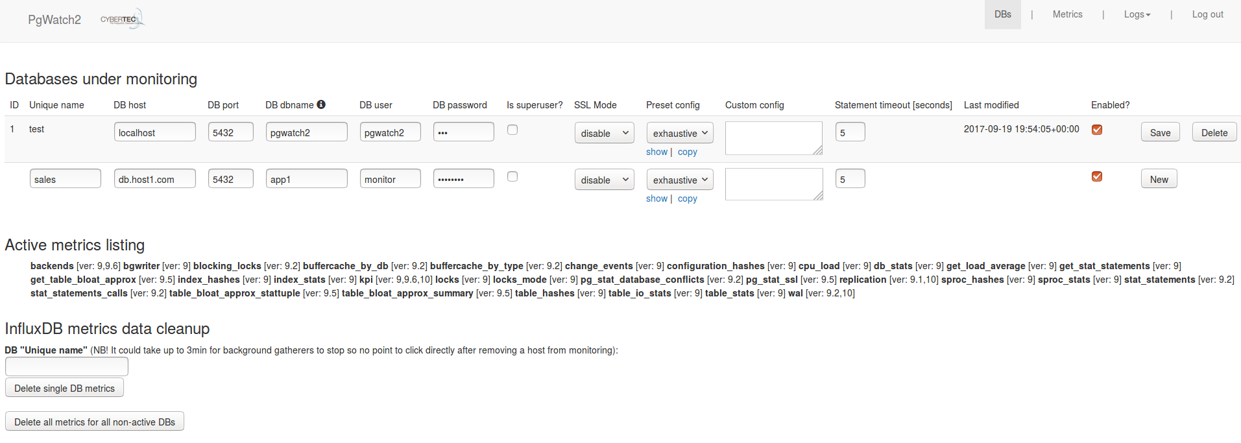The image size is (1241, 443).
Task: Uncheck Enabled checkbox for test database
Action: [x=1097, y=130]
